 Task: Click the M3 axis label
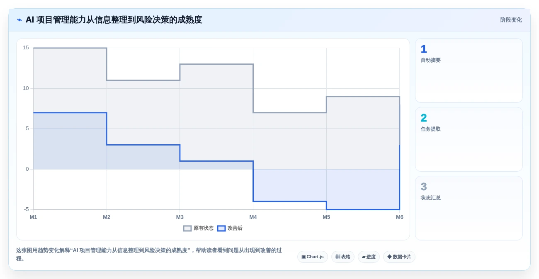pos(180,217)
